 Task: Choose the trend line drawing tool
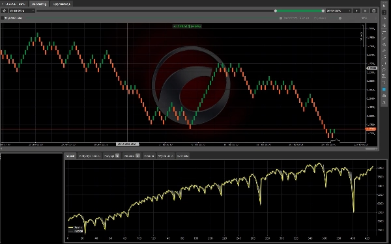click(384, 38)
